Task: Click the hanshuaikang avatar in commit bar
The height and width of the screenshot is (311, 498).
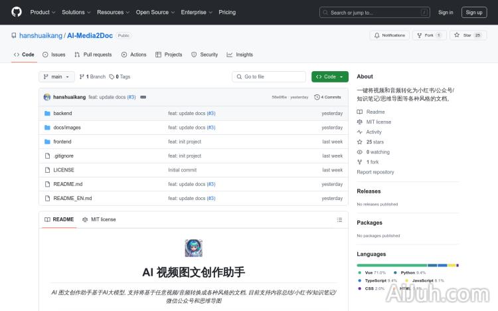Action: [47, 97]
